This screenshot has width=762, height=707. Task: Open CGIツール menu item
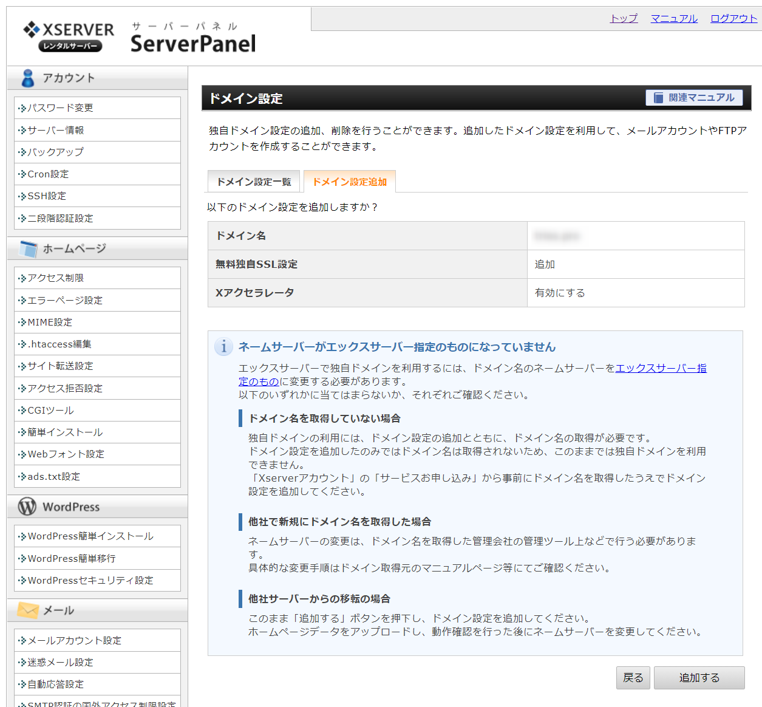point(97,410)
